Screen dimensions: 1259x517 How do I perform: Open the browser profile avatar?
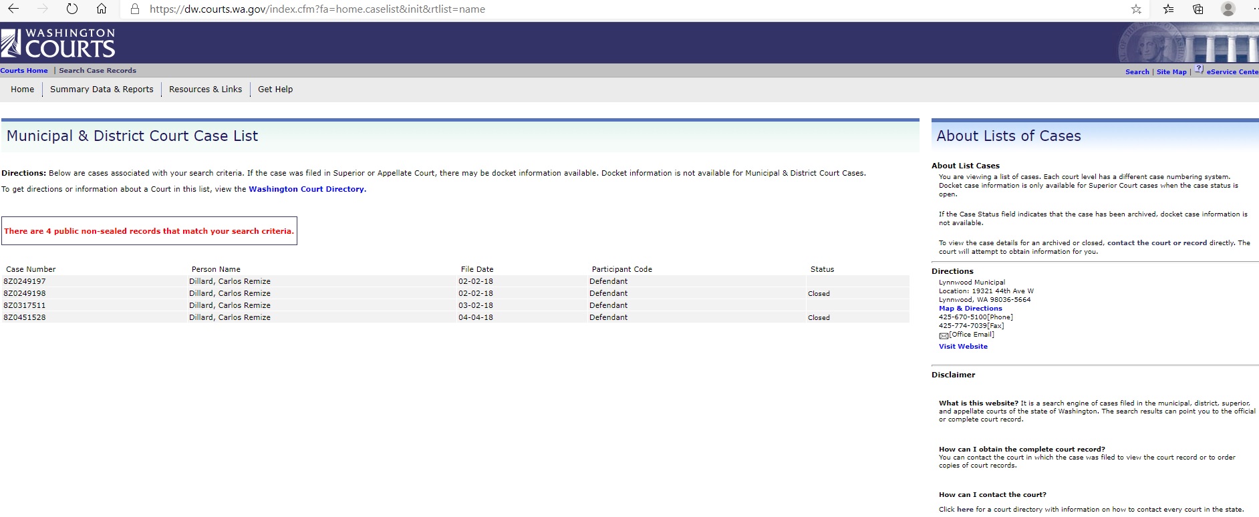1228,9
